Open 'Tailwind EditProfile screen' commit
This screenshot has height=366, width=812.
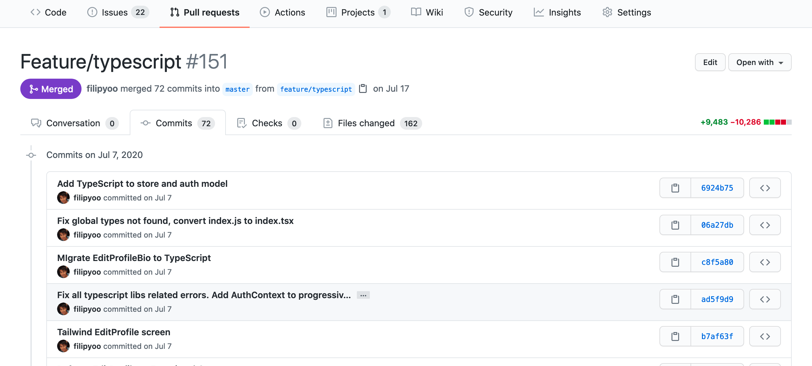tap(114, 332)
